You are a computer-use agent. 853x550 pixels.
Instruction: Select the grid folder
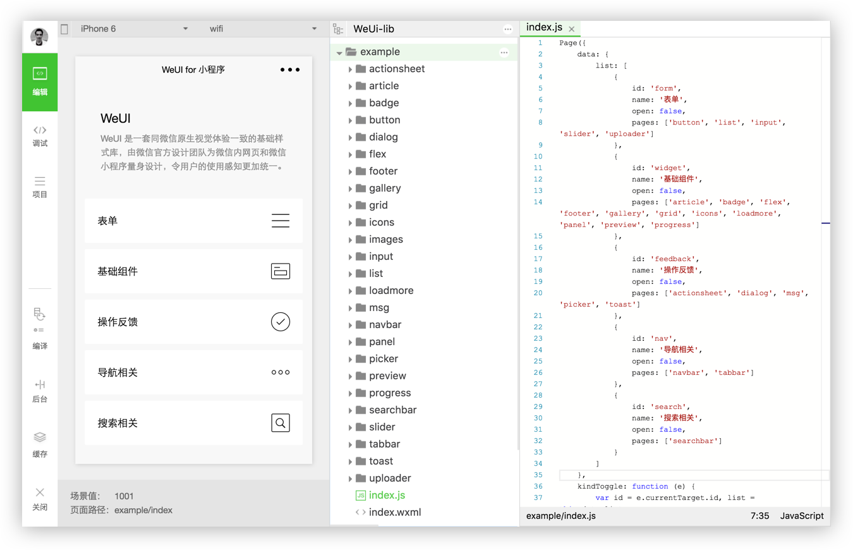(423, 205)
